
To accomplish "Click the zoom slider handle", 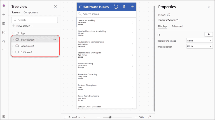I will [110, 117].
